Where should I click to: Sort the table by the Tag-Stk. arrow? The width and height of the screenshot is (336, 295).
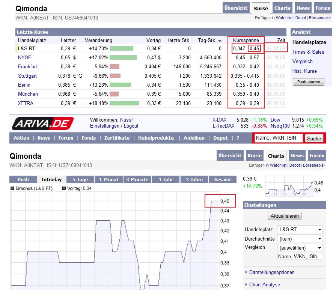(x=220, y=41)
